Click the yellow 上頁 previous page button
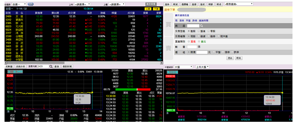The width and height of the screenshot is (298, 126). click(147, 9)
